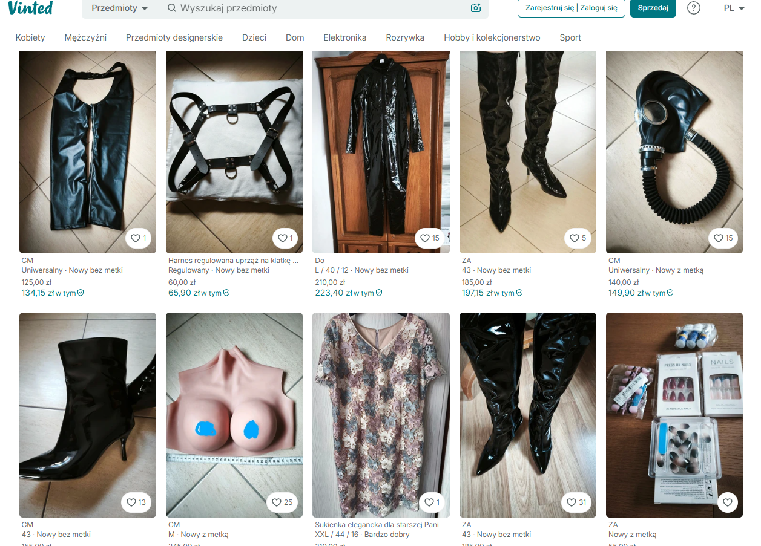
Task: Open the Kobiety category menu
Action: pos(30,37)
